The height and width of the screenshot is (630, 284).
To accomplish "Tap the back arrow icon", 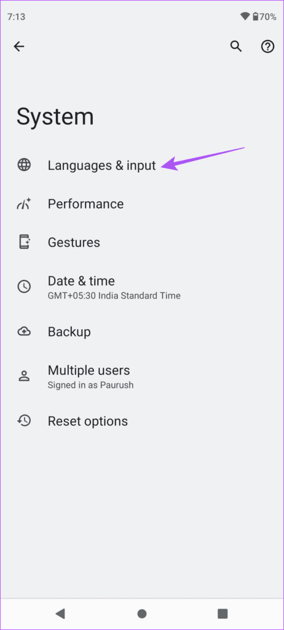I will tap(19, 47).
